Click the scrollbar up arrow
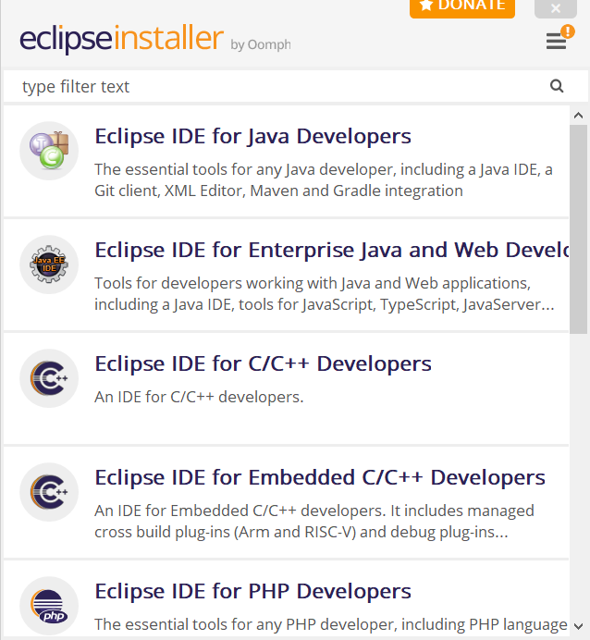590x640 pixels. [x=578, y=116]
